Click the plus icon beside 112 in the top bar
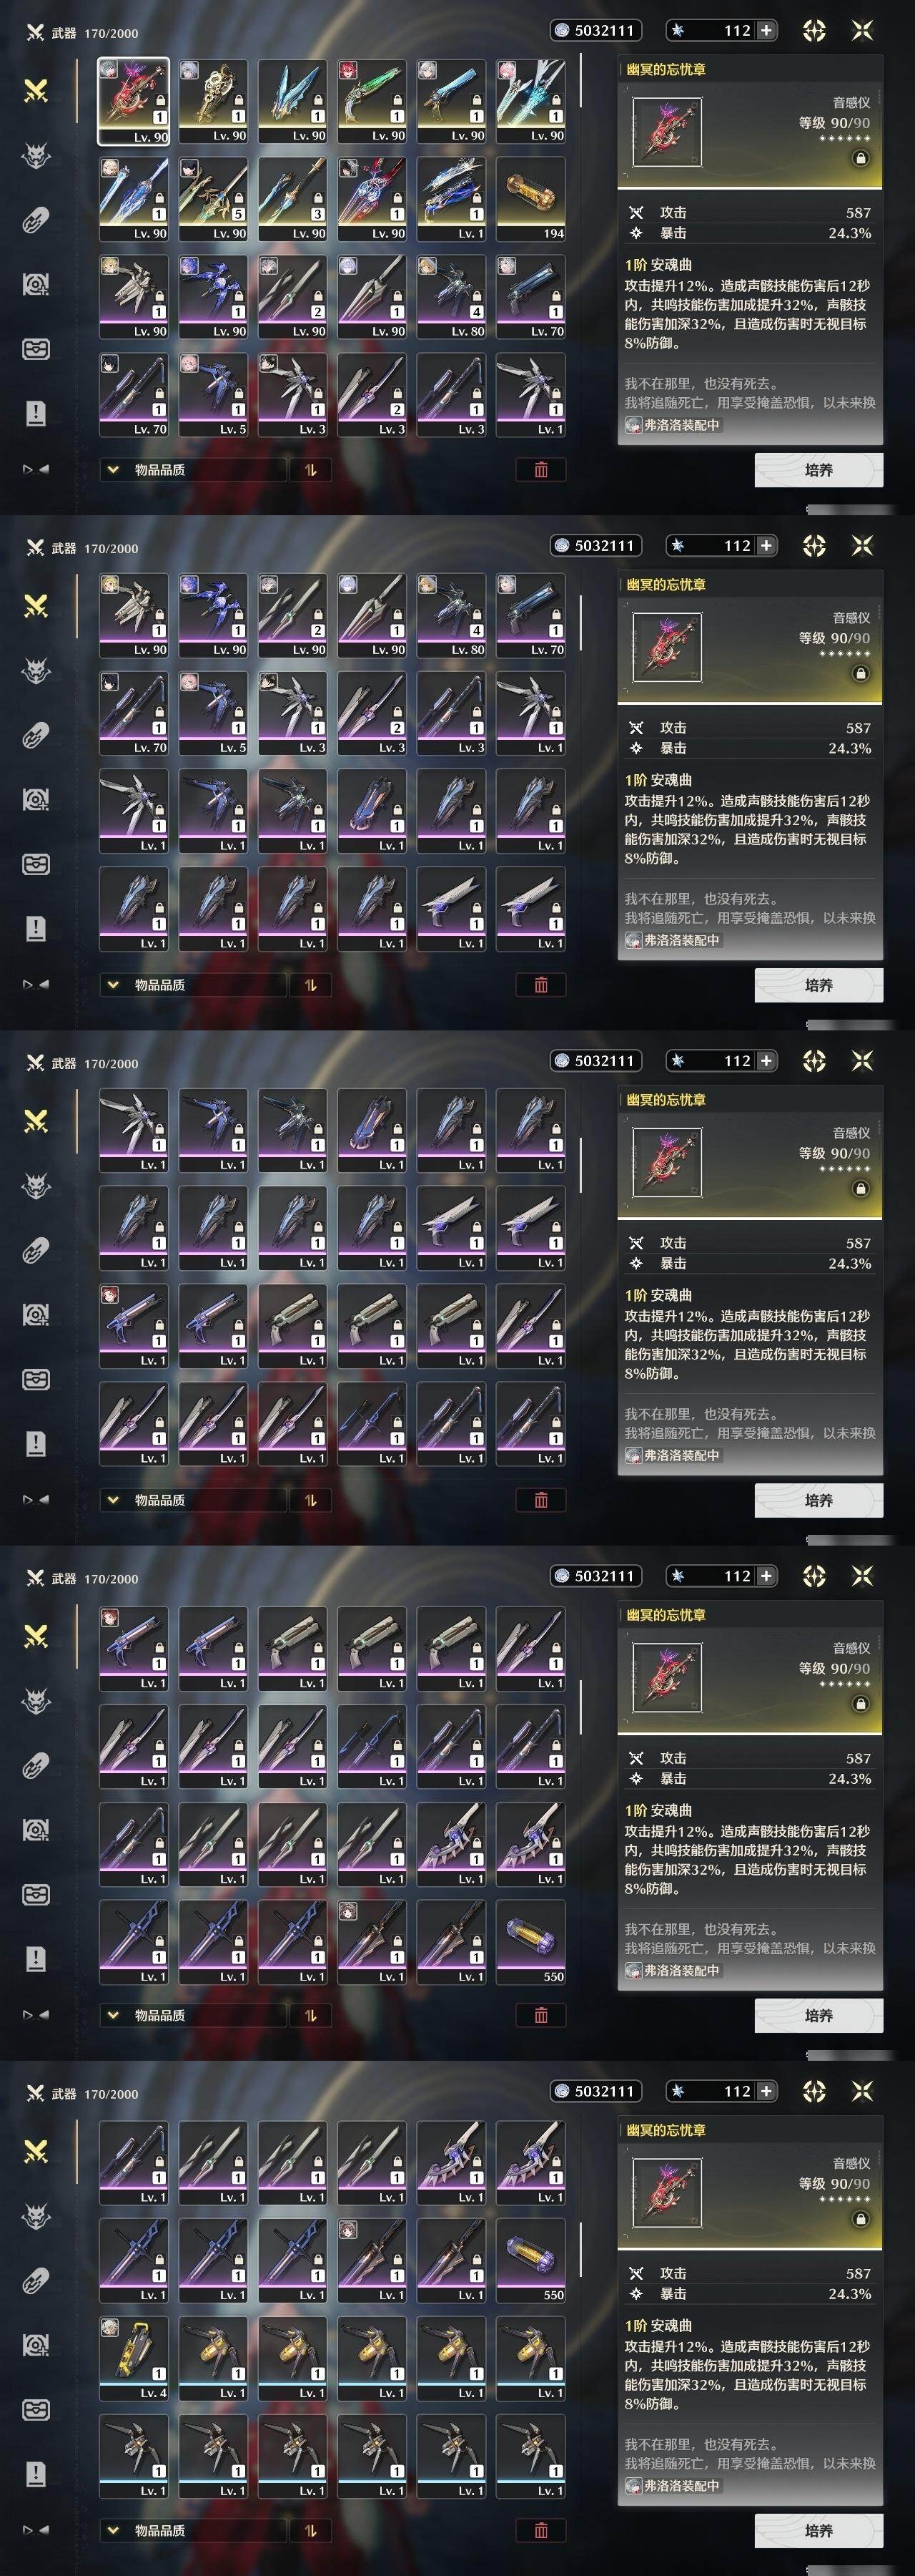The image size is (915, 2576). point(766,31)
